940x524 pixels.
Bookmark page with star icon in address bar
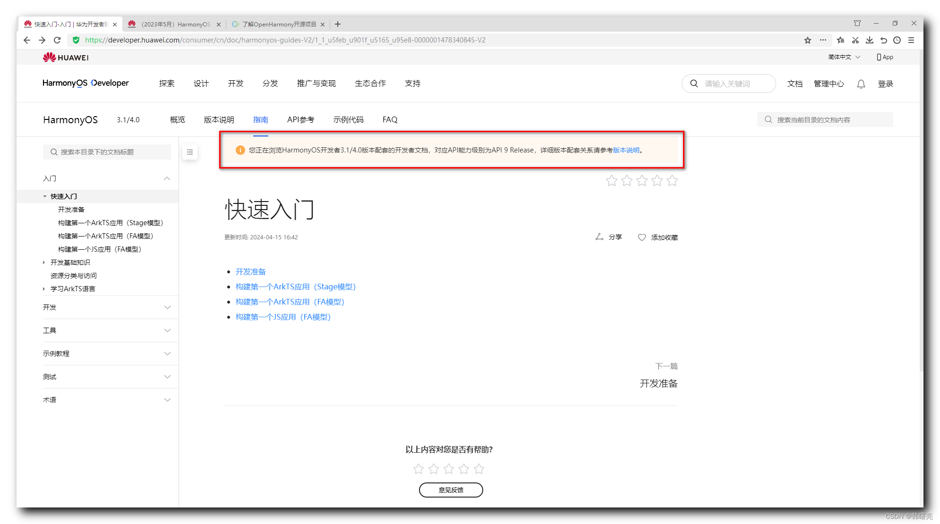click(x=808, y=40)
